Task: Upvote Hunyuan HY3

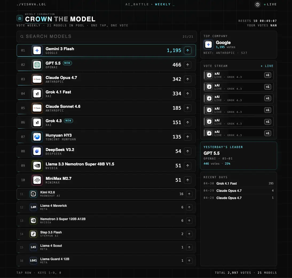Action: click(x=188, y=137)
